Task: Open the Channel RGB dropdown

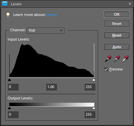Action: click(x=45, y=31)
